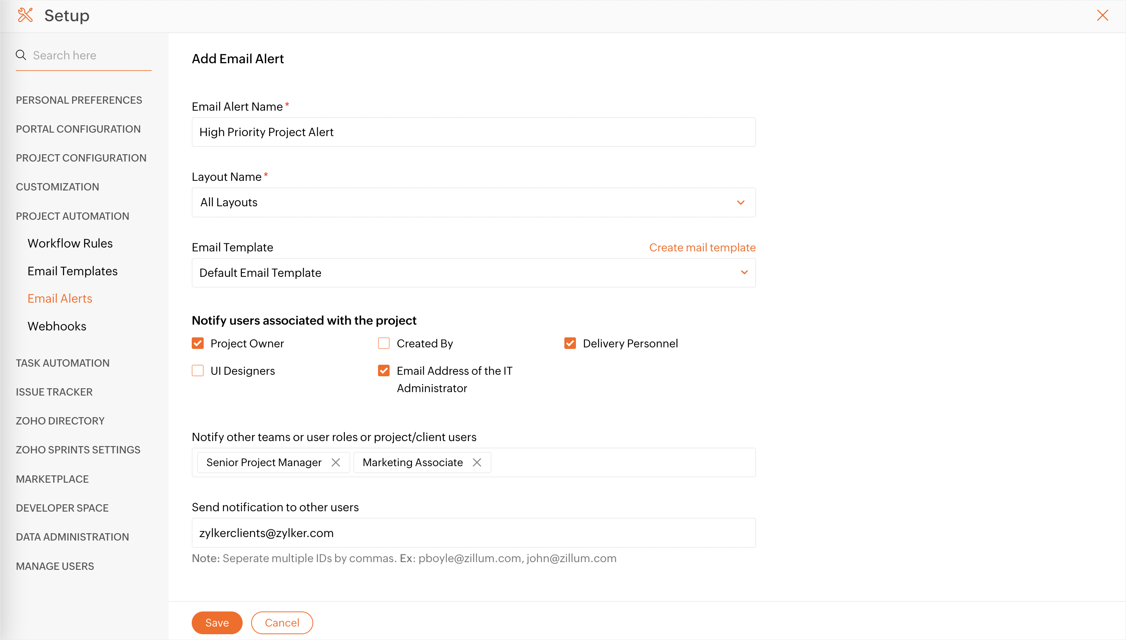Click the Setup tools icon

[x=25, y=15]
